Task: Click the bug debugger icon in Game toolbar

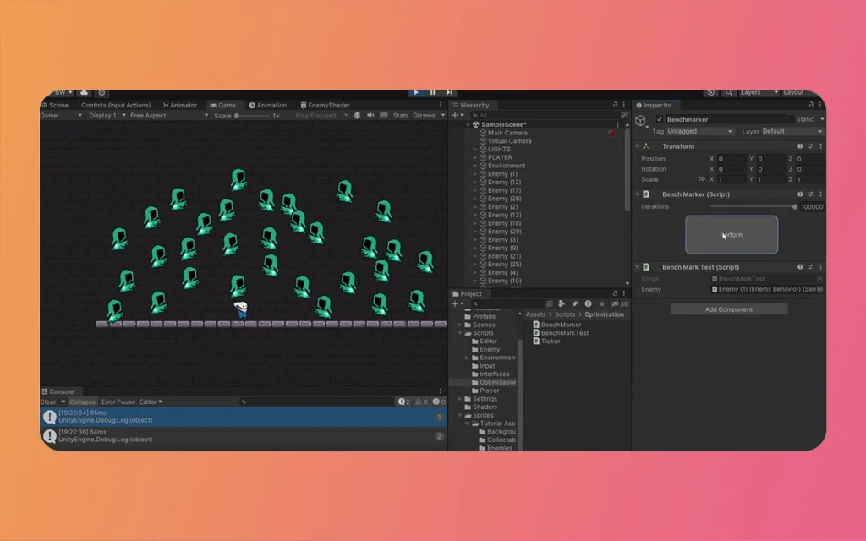Action: pyautogui.click(x=357, y=115)
